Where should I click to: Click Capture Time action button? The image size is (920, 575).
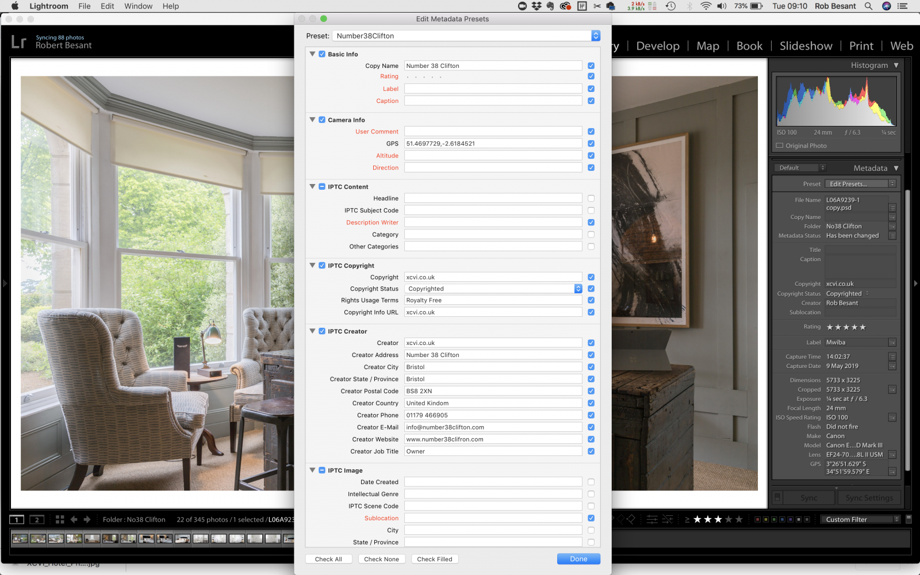coord(892,357)
